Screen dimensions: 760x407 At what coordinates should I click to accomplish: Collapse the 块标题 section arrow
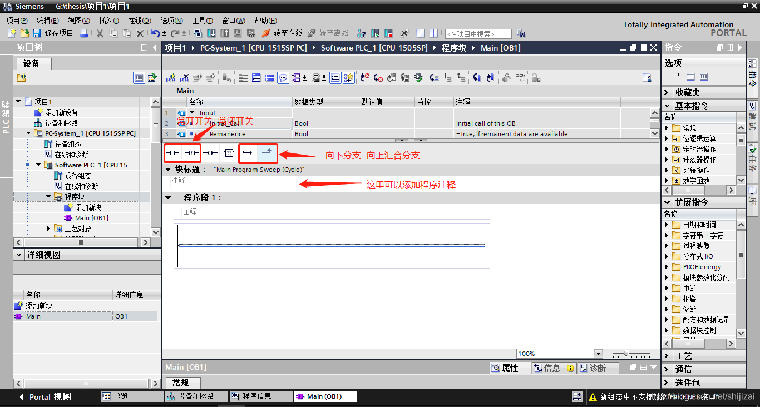[x=168, y=169]
